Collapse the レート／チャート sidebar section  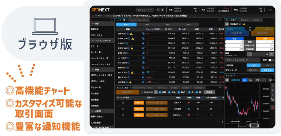[102, 41]
